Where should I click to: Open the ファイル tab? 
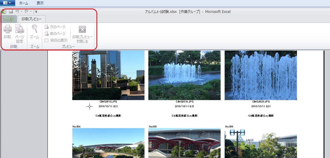8,19
